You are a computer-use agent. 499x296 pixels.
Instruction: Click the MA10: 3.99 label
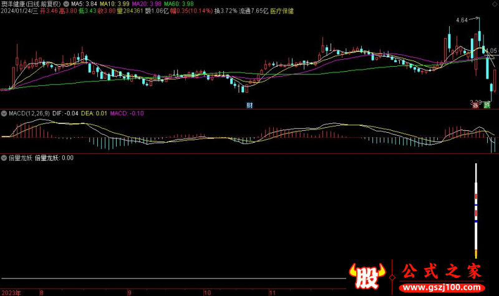115,4
